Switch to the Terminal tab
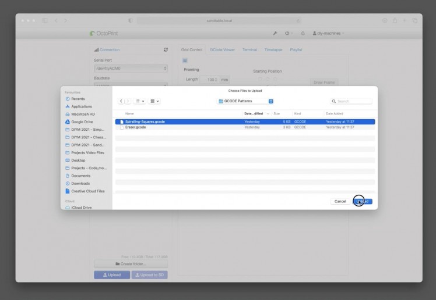Screen dimensions: 436x300 click(249, 50)
